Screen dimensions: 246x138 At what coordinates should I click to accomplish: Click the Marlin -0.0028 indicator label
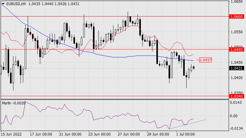tap(14, 103)
